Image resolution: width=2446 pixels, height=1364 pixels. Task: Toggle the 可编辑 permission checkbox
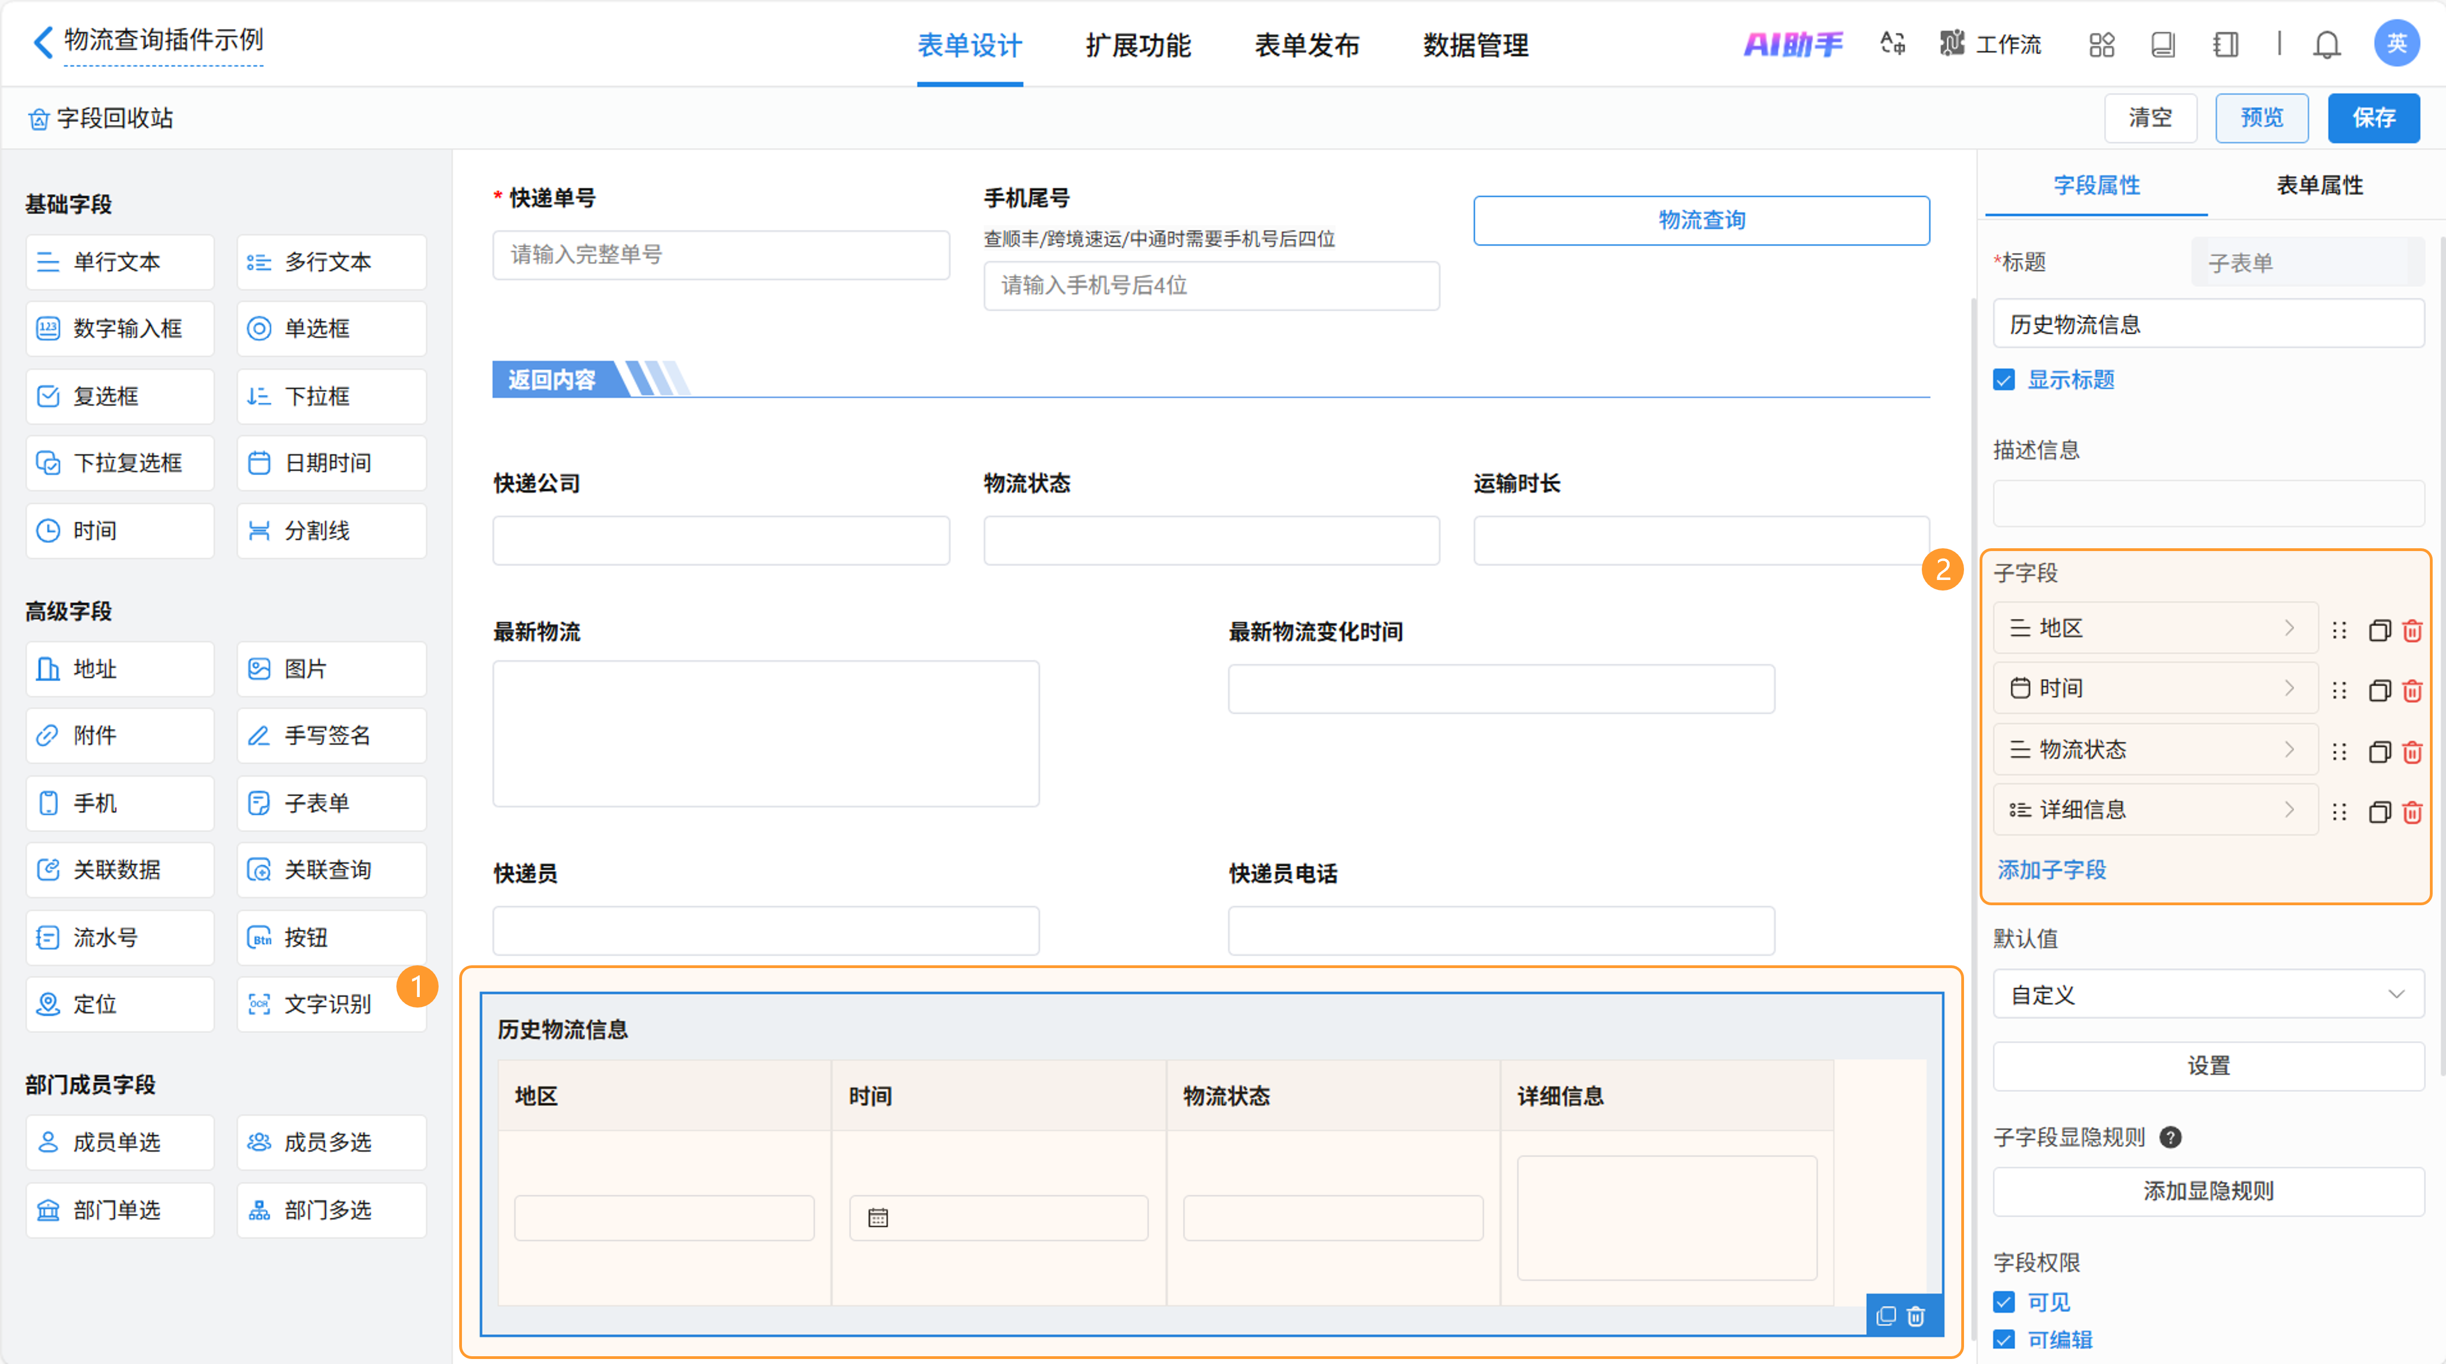click(2003, 1340)
